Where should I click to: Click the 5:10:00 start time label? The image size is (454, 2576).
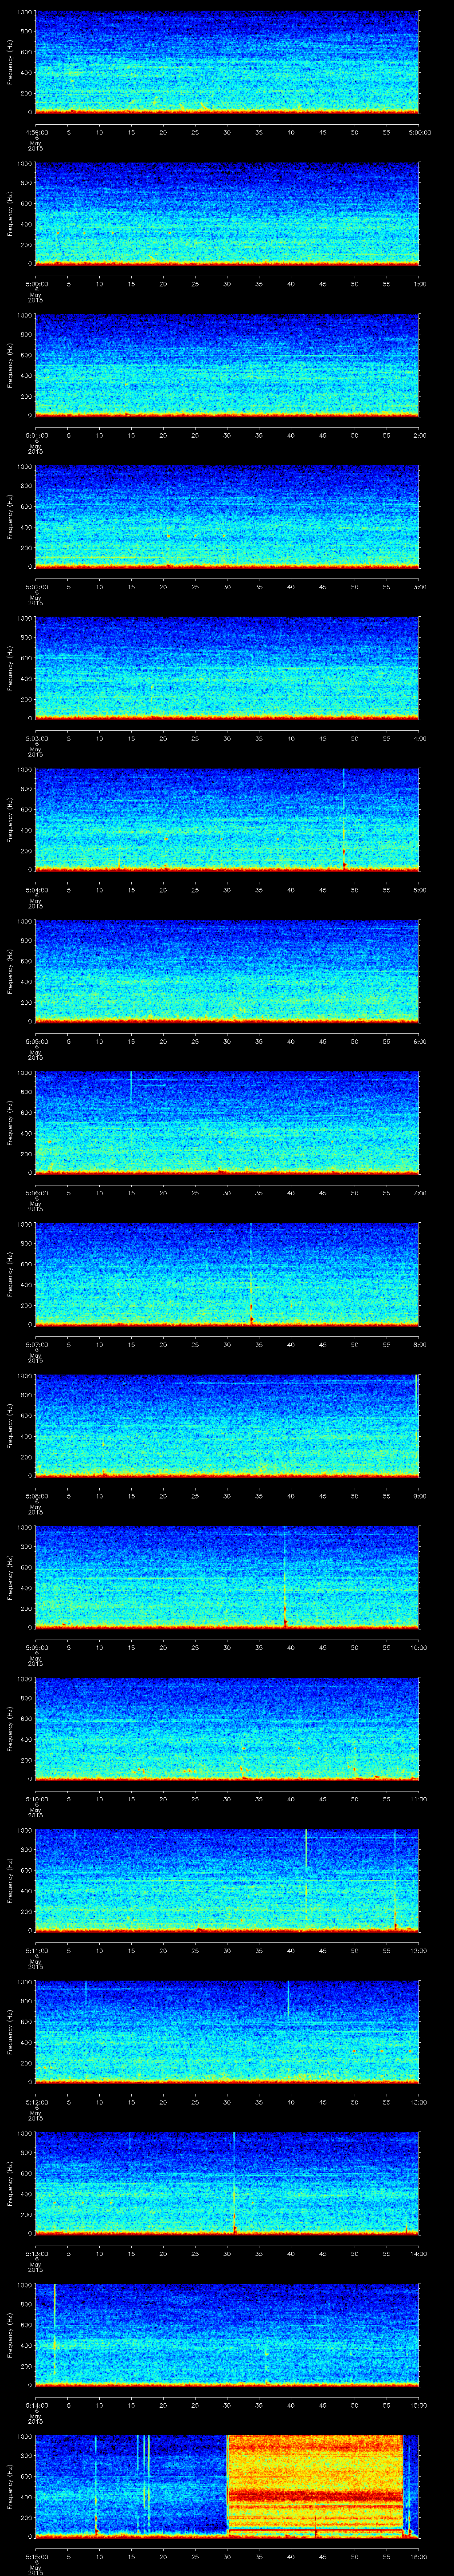click(x=36, y=1799)
